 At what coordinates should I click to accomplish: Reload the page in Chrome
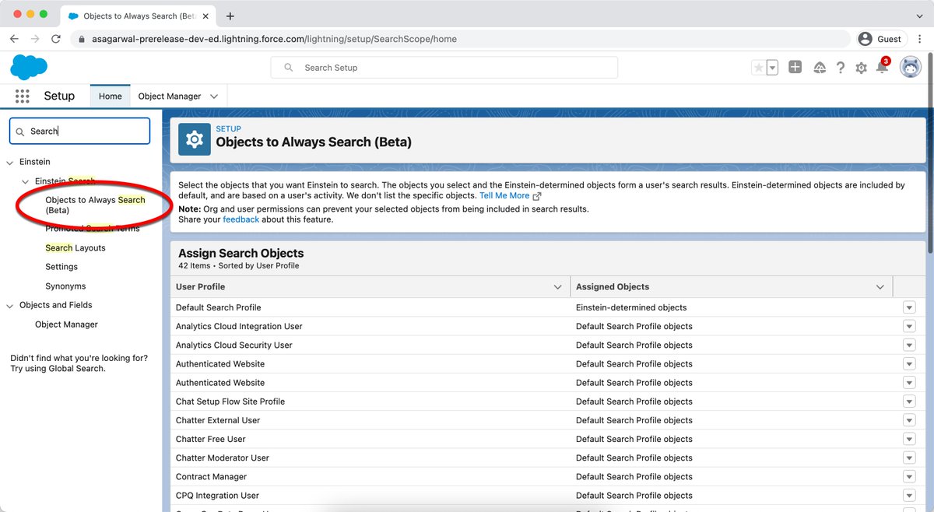(x=56, y=39)
